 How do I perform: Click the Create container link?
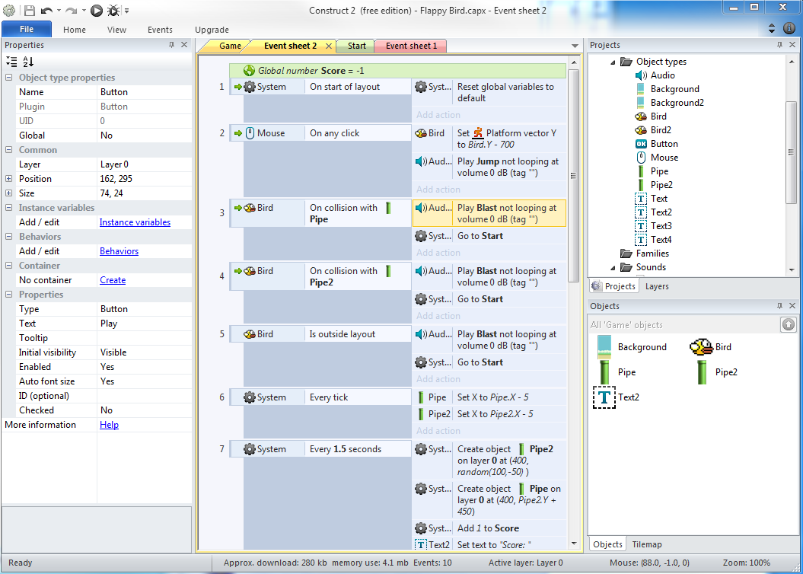click(x=113, y=280)
